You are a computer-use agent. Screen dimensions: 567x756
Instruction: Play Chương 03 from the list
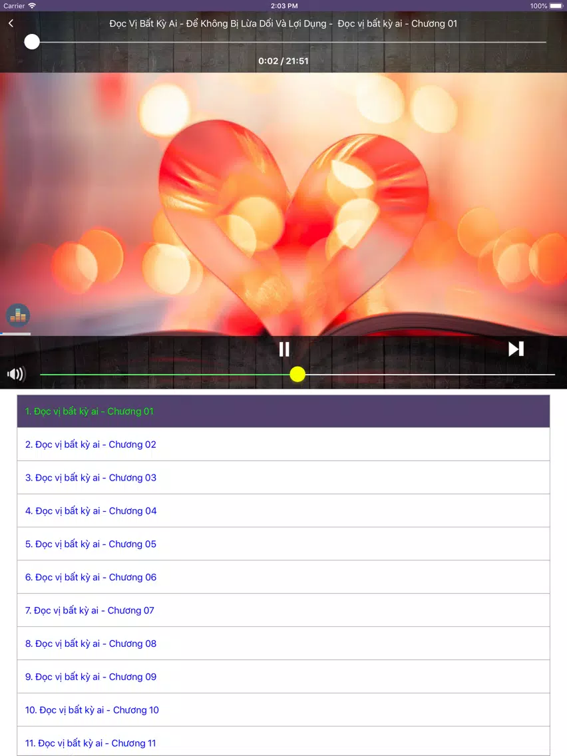click(283, 478)
